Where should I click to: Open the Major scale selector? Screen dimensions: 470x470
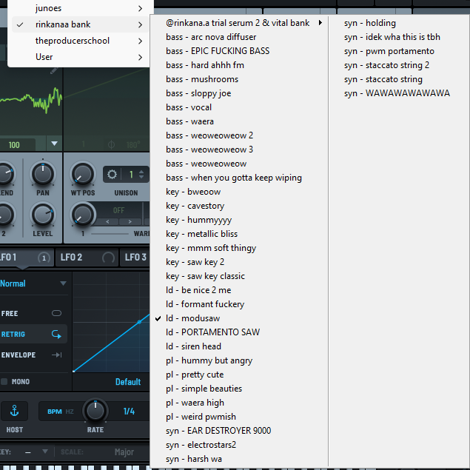[x=124, y=452]
